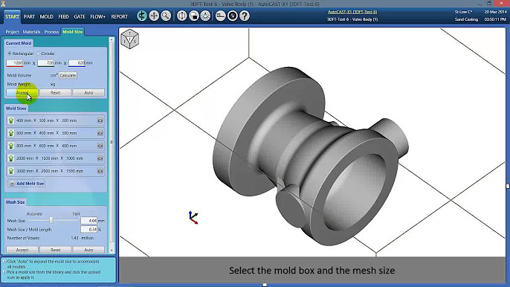
Task: Open the REPORT main menu
Action: 120,16
